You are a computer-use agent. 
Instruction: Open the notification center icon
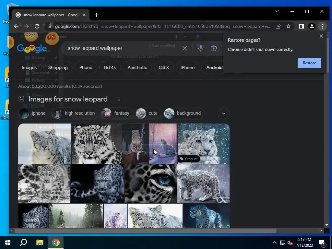(x=322, y=243)
